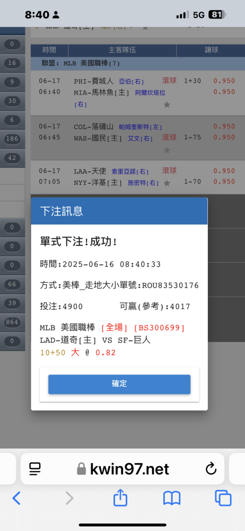
Task: Tap Safari back arrow
Action: coord(16,498)
